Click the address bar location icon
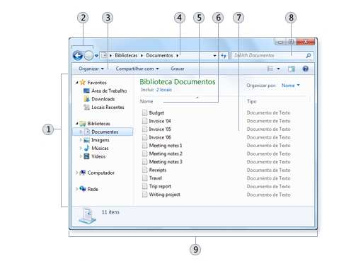This screenshot has width=351, height=261. click(104, 55)
